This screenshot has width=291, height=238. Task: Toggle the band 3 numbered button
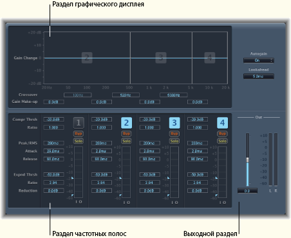tap(174, 123)
